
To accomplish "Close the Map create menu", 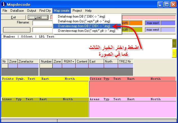I will pyautogui.click(x=62, y=11).
